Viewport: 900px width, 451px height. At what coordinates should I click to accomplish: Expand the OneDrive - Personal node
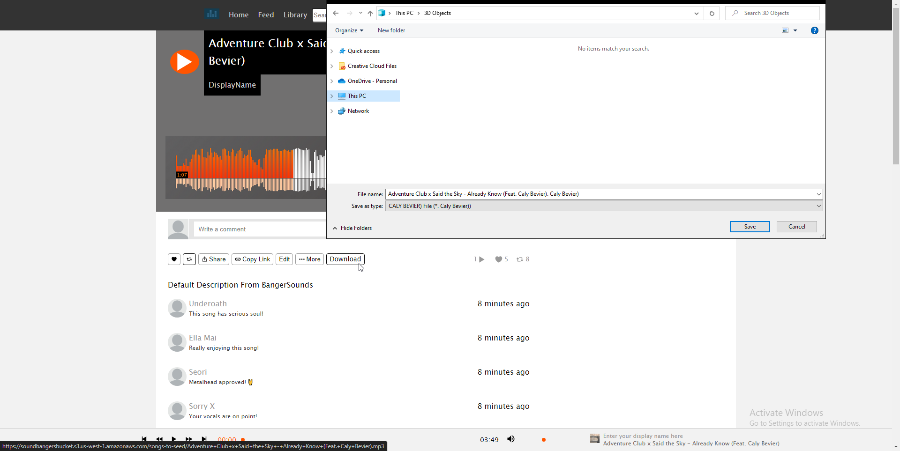click(332, 81)
